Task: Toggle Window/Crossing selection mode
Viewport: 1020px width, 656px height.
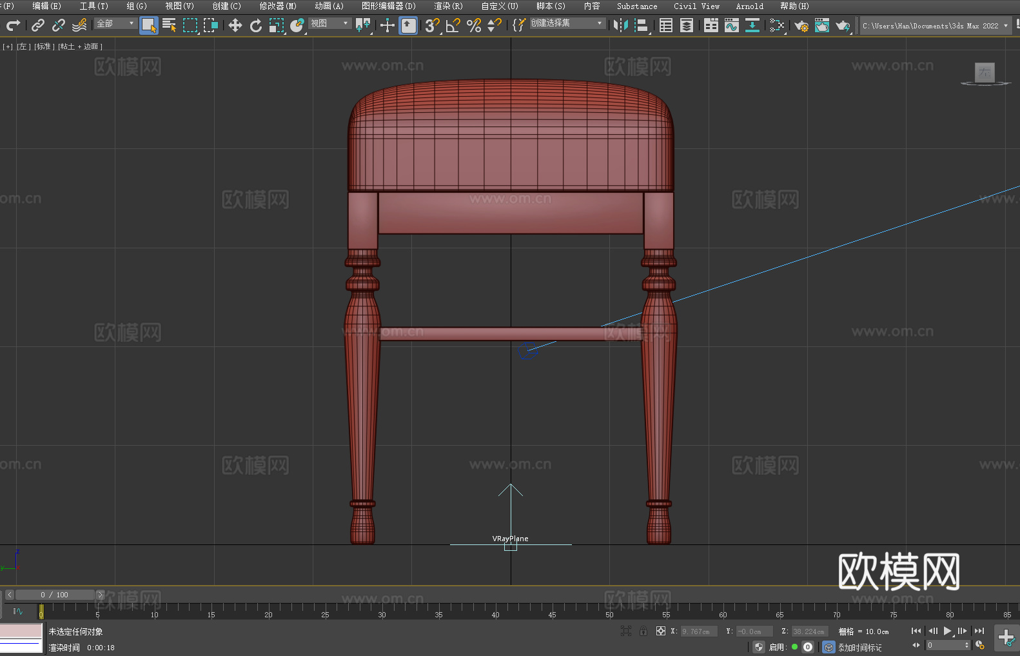Action: [211, 25]
